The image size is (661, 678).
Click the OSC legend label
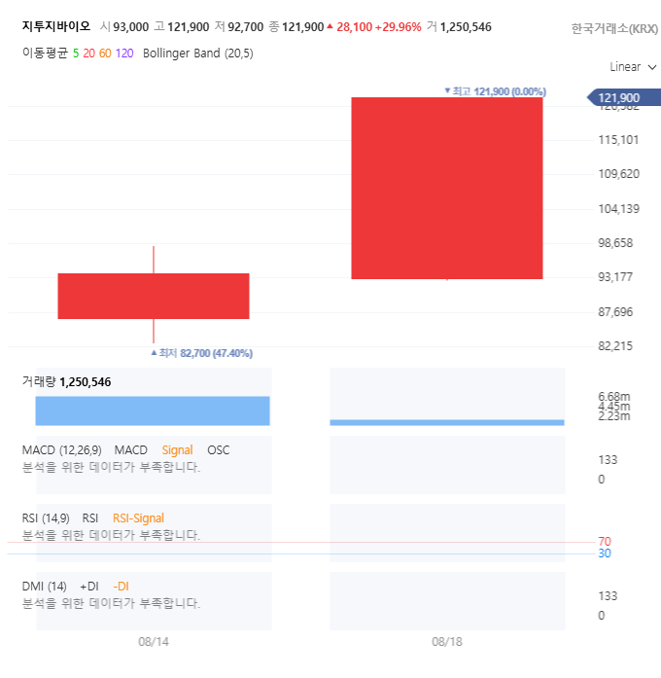(x=219, y=450)
